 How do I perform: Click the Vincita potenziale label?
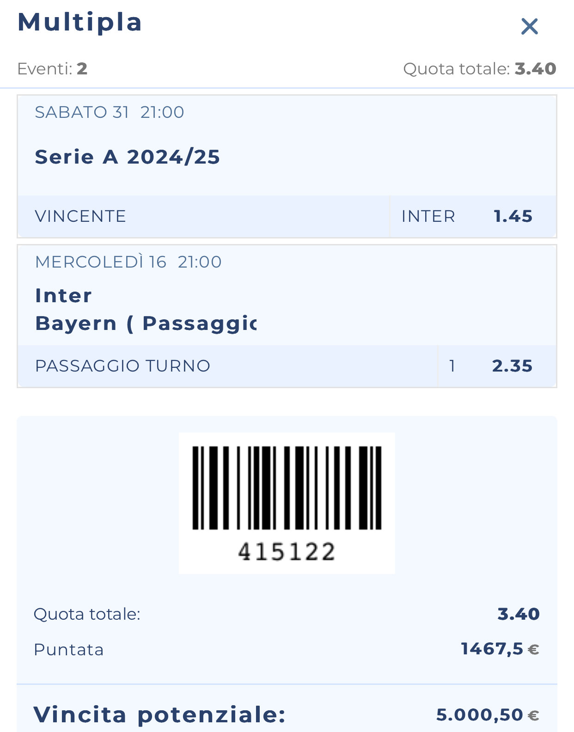point(159,715)
